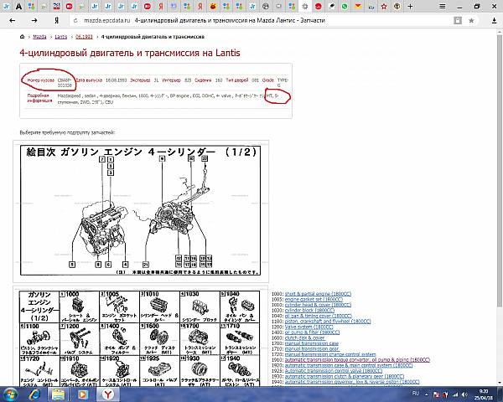503x402 pixels.
Task: Open oil pump & filter (1800CC) link
Action: 312,332
